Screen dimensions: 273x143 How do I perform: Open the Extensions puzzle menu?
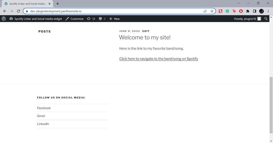coord(248,11)
